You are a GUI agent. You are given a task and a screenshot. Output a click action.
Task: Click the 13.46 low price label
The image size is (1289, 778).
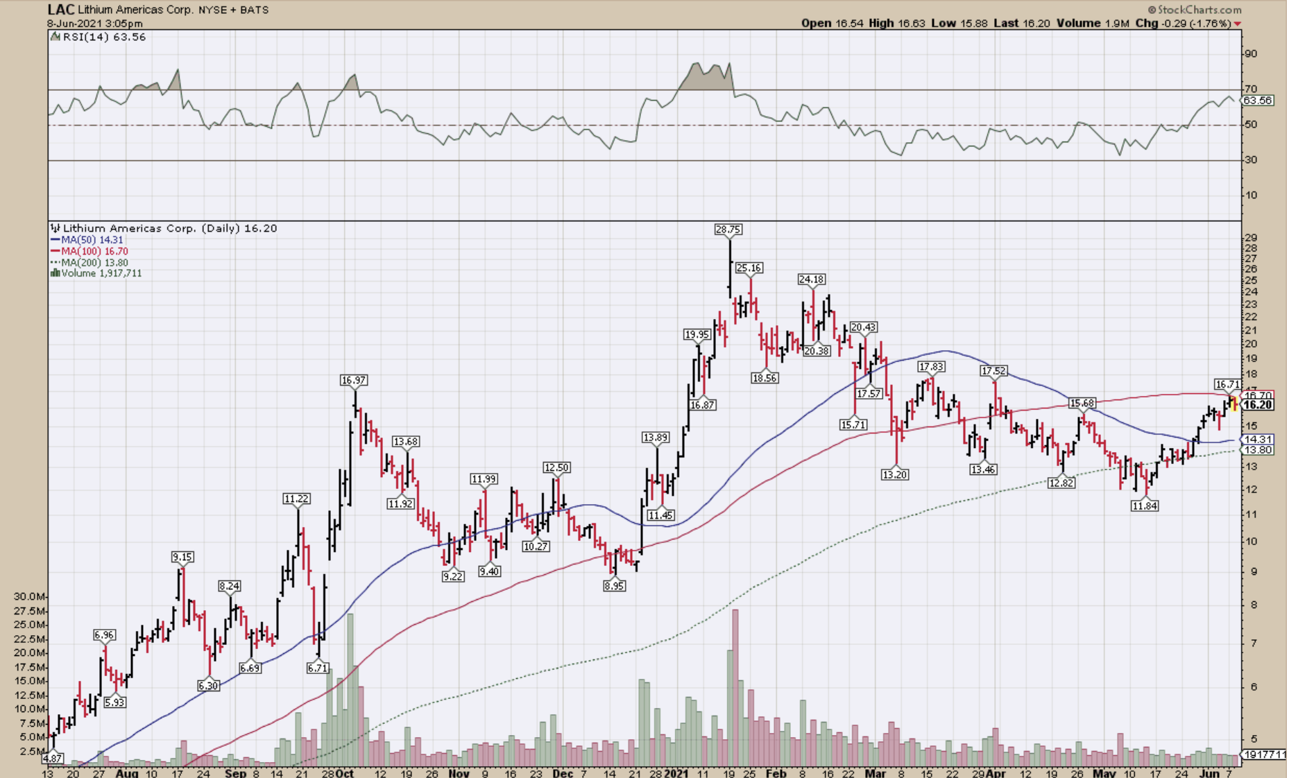coord(983,469)
